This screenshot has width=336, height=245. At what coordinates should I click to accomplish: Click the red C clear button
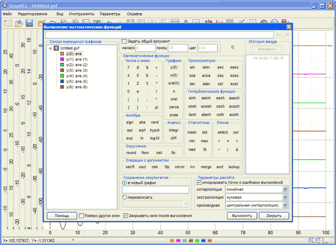click(x=233, y=48)
